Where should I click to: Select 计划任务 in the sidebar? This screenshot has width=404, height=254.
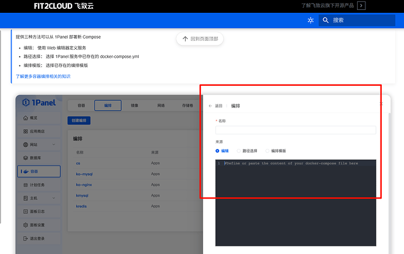pos(37,185)
